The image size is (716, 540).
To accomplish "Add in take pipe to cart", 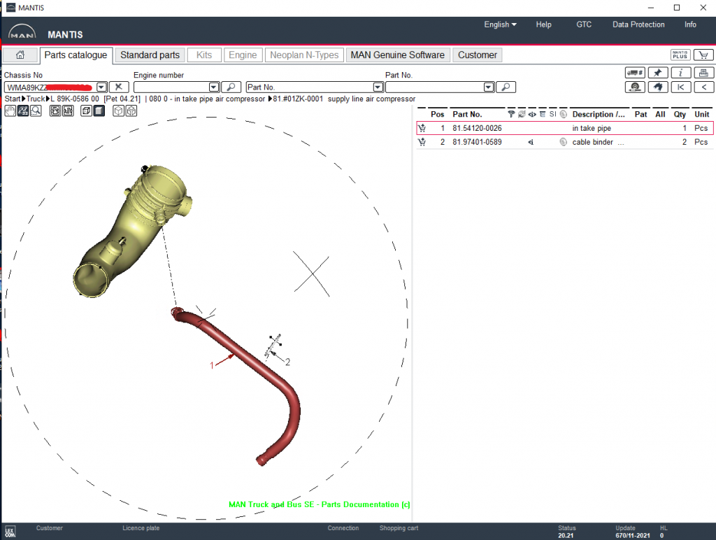I will pos(422,128).
